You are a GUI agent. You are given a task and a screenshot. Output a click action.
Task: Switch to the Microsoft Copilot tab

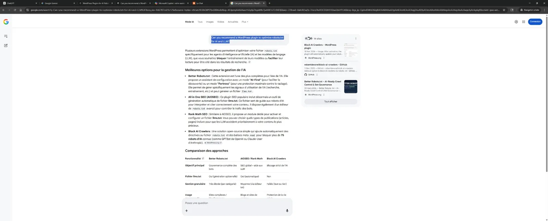point(171,3)
